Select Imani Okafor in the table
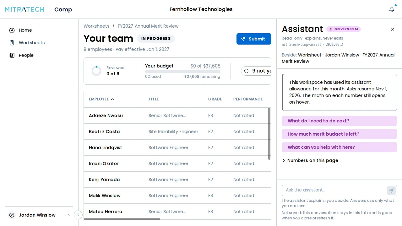 point(177,164)
